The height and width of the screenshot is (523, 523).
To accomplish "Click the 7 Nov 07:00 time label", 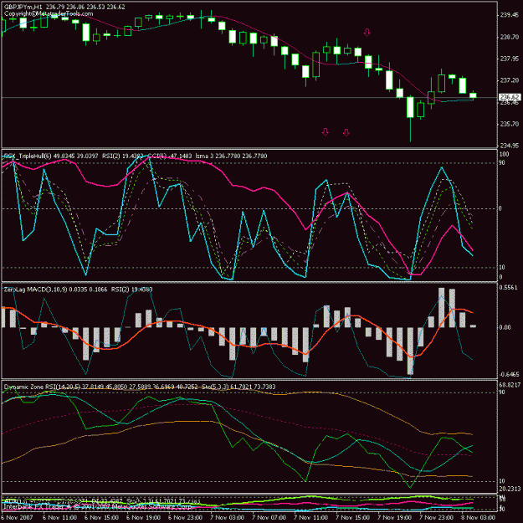I will pos(269,517).
